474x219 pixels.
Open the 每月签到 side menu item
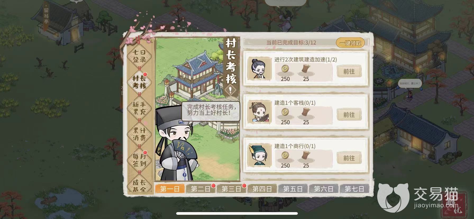coord(139,160)
